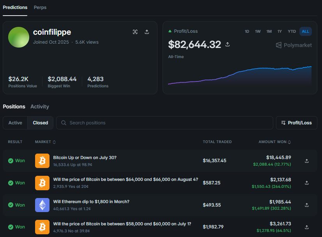Show Closed positions
322x237 pixels.
(x=41, y=123)
